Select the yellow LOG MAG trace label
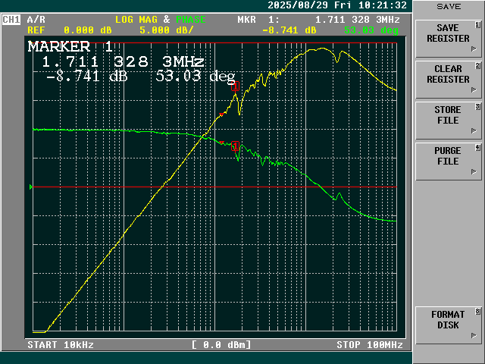This screenshot has height=364, width=485. click(139, 20)
